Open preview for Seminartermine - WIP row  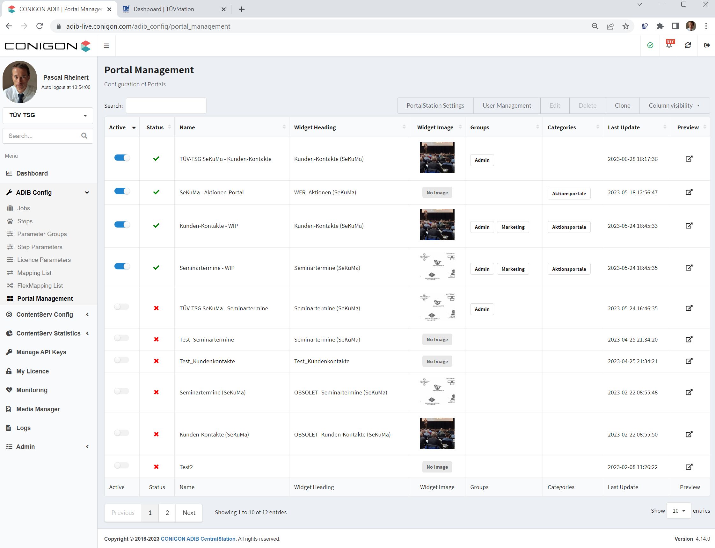(x=689, y=268)
